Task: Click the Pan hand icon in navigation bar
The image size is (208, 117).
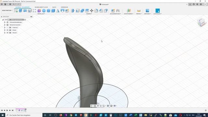Action: [98, 106]
